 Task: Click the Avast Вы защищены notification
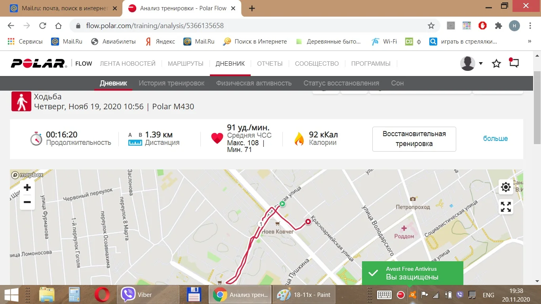[x=413, y=273]
